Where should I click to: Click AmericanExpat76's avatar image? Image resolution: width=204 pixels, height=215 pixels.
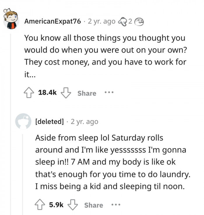coord(11,20)
